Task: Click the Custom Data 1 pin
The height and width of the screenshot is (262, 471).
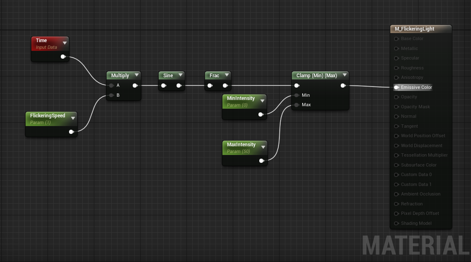Action: [x=397, y=184]
